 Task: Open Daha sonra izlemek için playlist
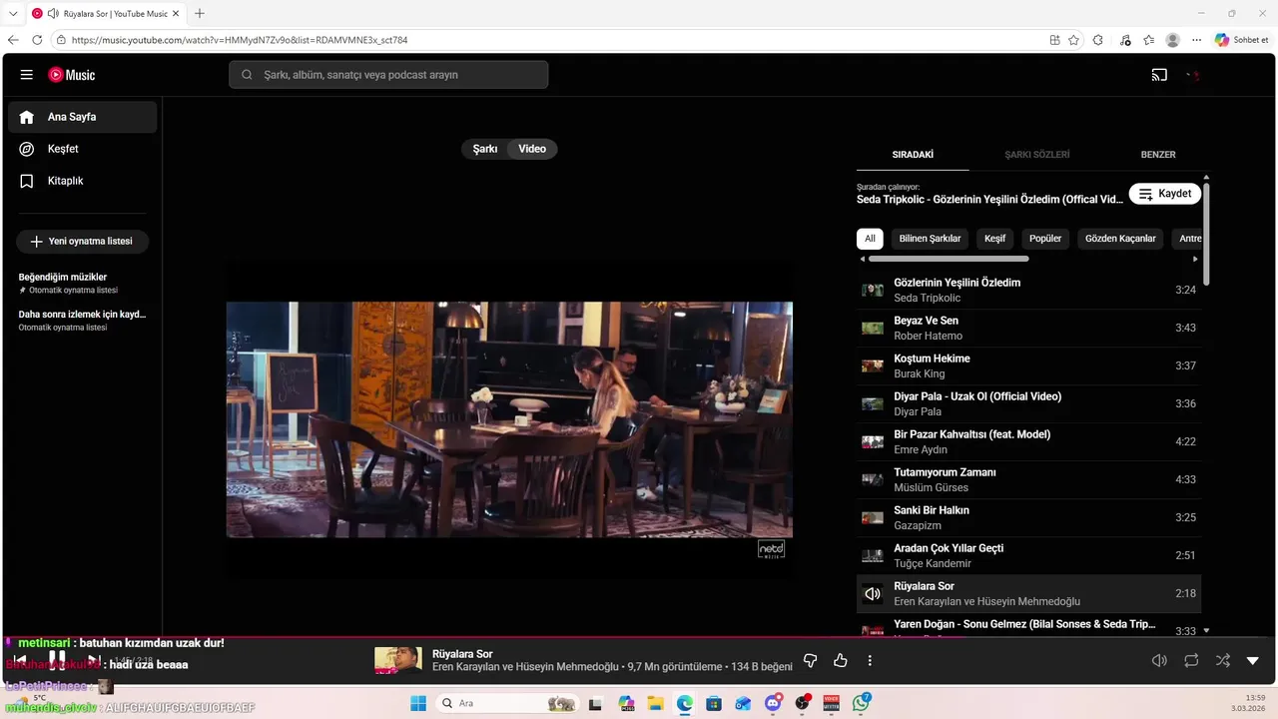tap(83, 320)
